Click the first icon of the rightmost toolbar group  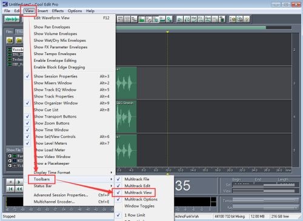[233, 19]
